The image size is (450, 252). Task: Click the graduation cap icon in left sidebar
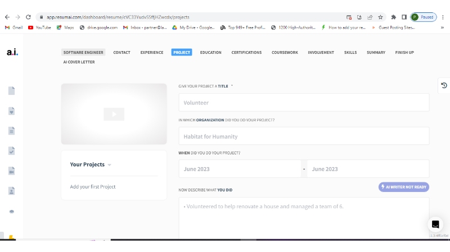pos(12,212)
